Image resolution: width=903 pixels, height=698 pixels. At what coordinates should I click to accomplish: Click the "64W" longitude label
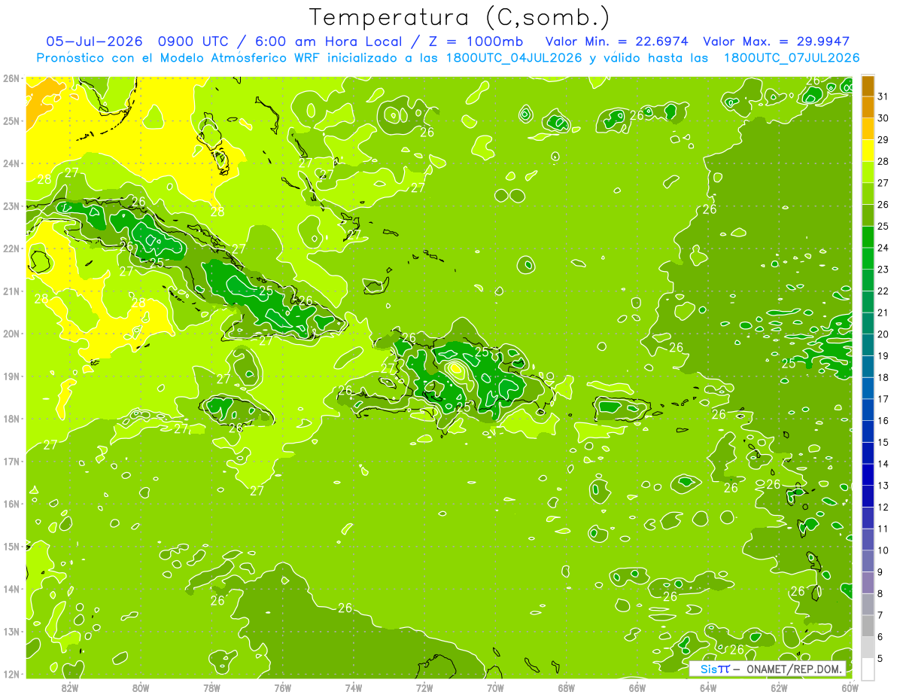[x=708, y=687]
